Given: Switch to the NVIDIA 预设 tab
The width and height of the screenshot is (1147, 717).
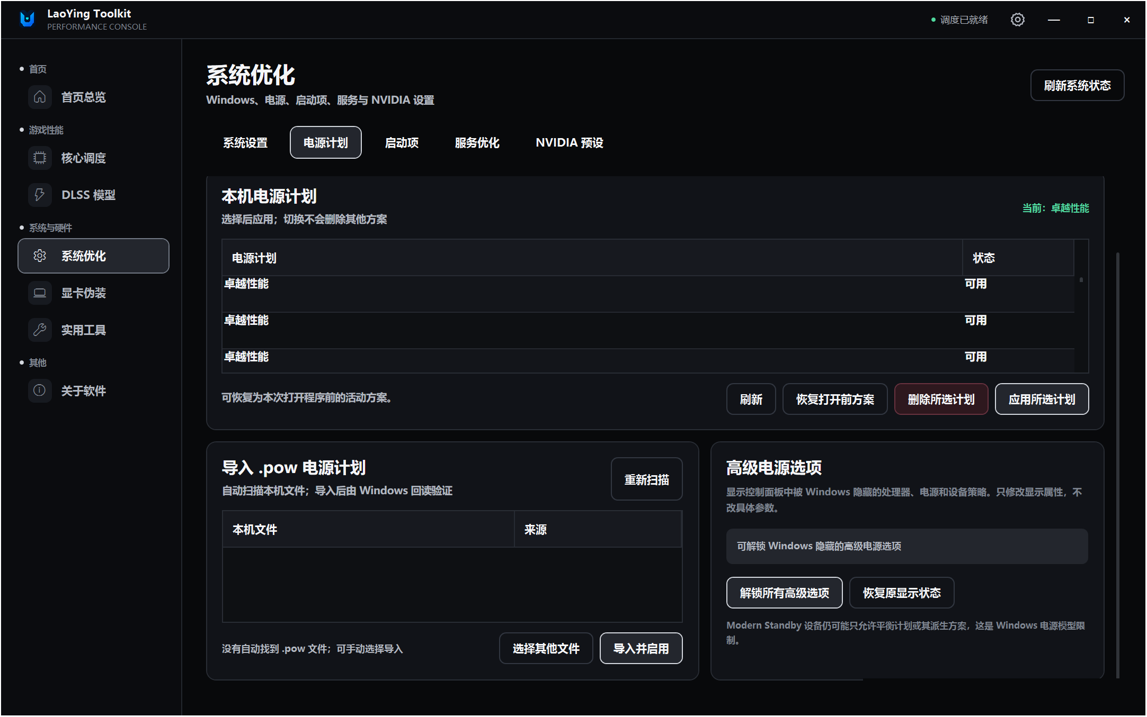Looking at the screenshot, I should tap(570, 142).
